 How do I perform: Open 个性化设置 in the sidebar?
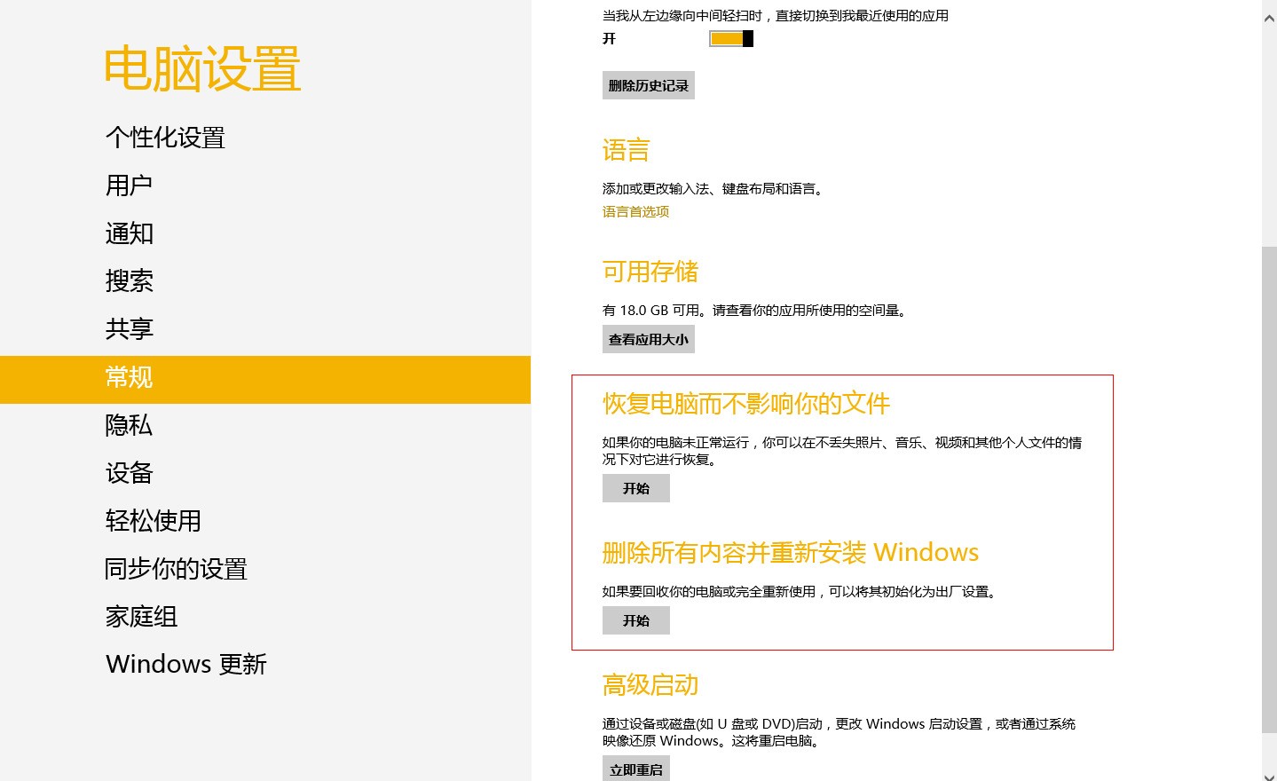pos(165,138)
